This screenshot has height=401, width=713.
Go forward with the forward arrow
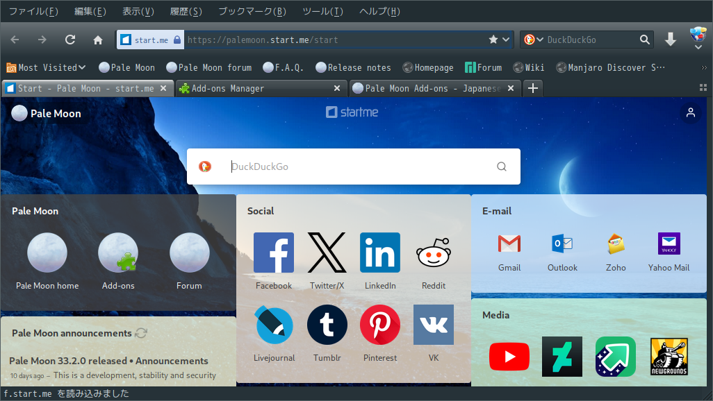(x=42, y=40)
